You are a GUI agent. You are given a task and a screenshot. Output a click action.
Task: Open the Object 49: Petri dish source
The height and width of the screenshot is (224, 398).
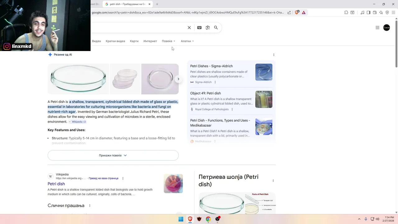[x=206, y=93]
